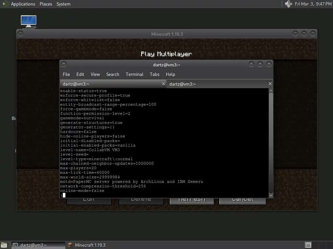Open the terminal View menu
Viewport: 333px width, 249px height.
95,74
